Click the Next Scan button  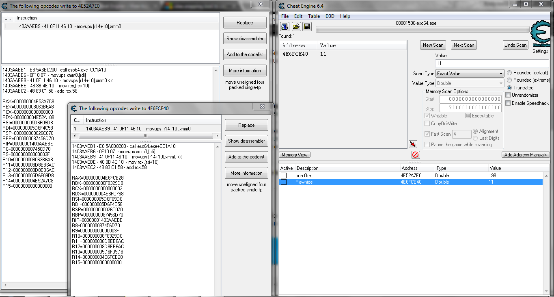(x=464, y=45)
